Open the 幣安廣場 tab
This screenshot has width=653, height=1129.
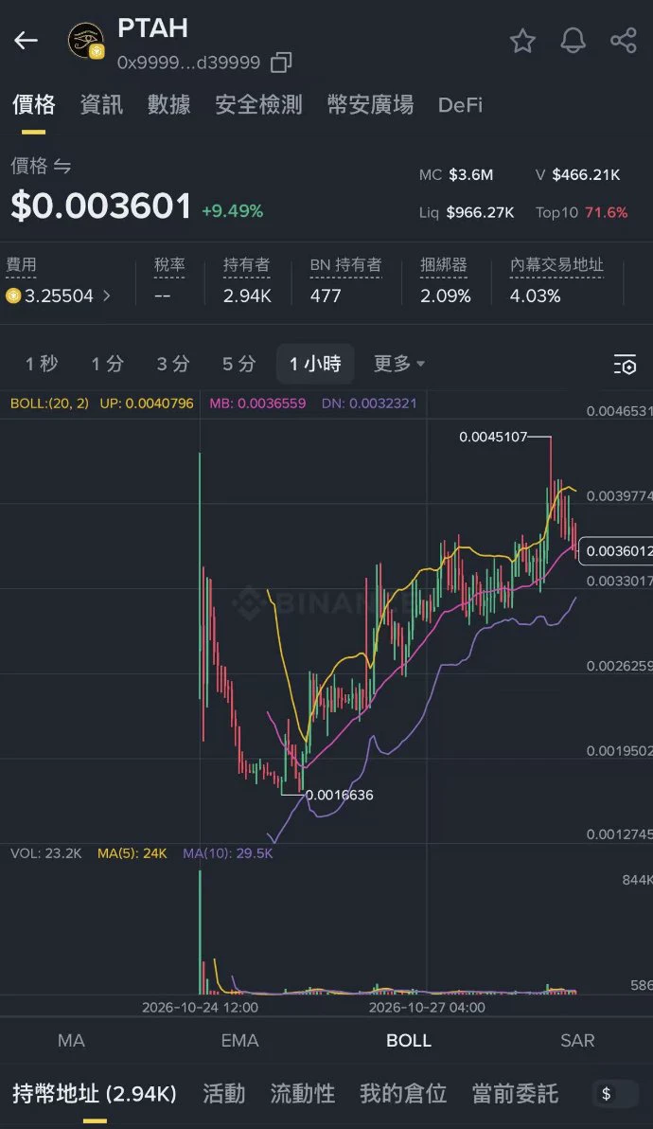[x=370, y=105]
